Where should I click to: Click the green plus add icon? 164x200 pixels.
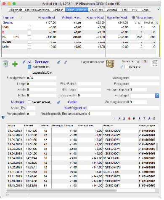coord(15,64)
